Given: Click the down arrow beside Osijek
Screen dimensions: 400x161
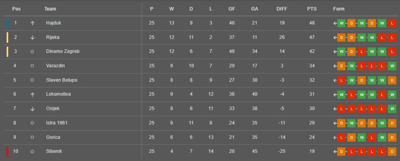Looking at the screenshot, I should (x=32, y=109).
